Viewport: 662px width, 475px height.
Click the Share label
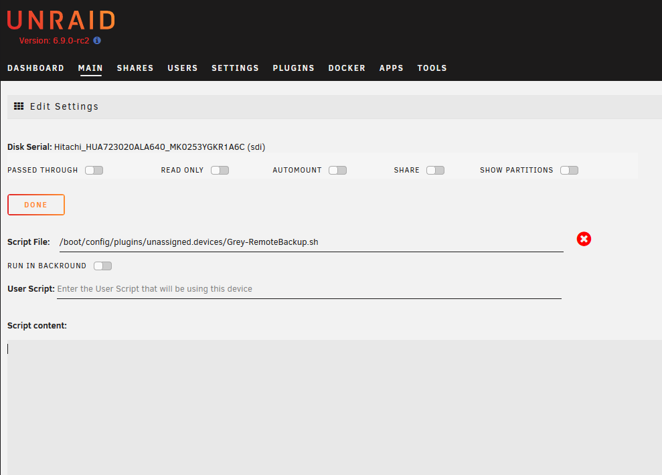(x=406, y=170)
